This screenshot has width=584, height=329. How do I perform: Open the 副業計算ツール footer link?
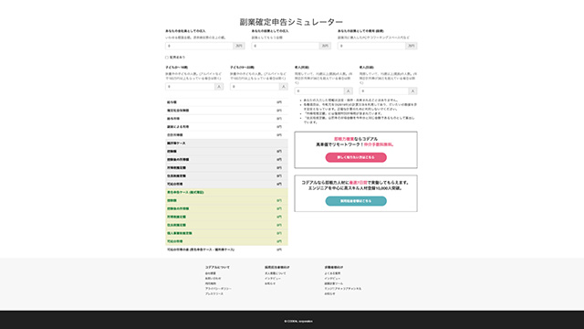(x=334, y=283)
